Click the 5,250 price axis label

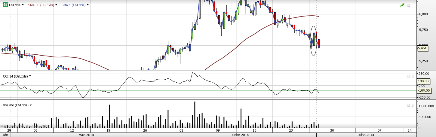click(423, 61)
